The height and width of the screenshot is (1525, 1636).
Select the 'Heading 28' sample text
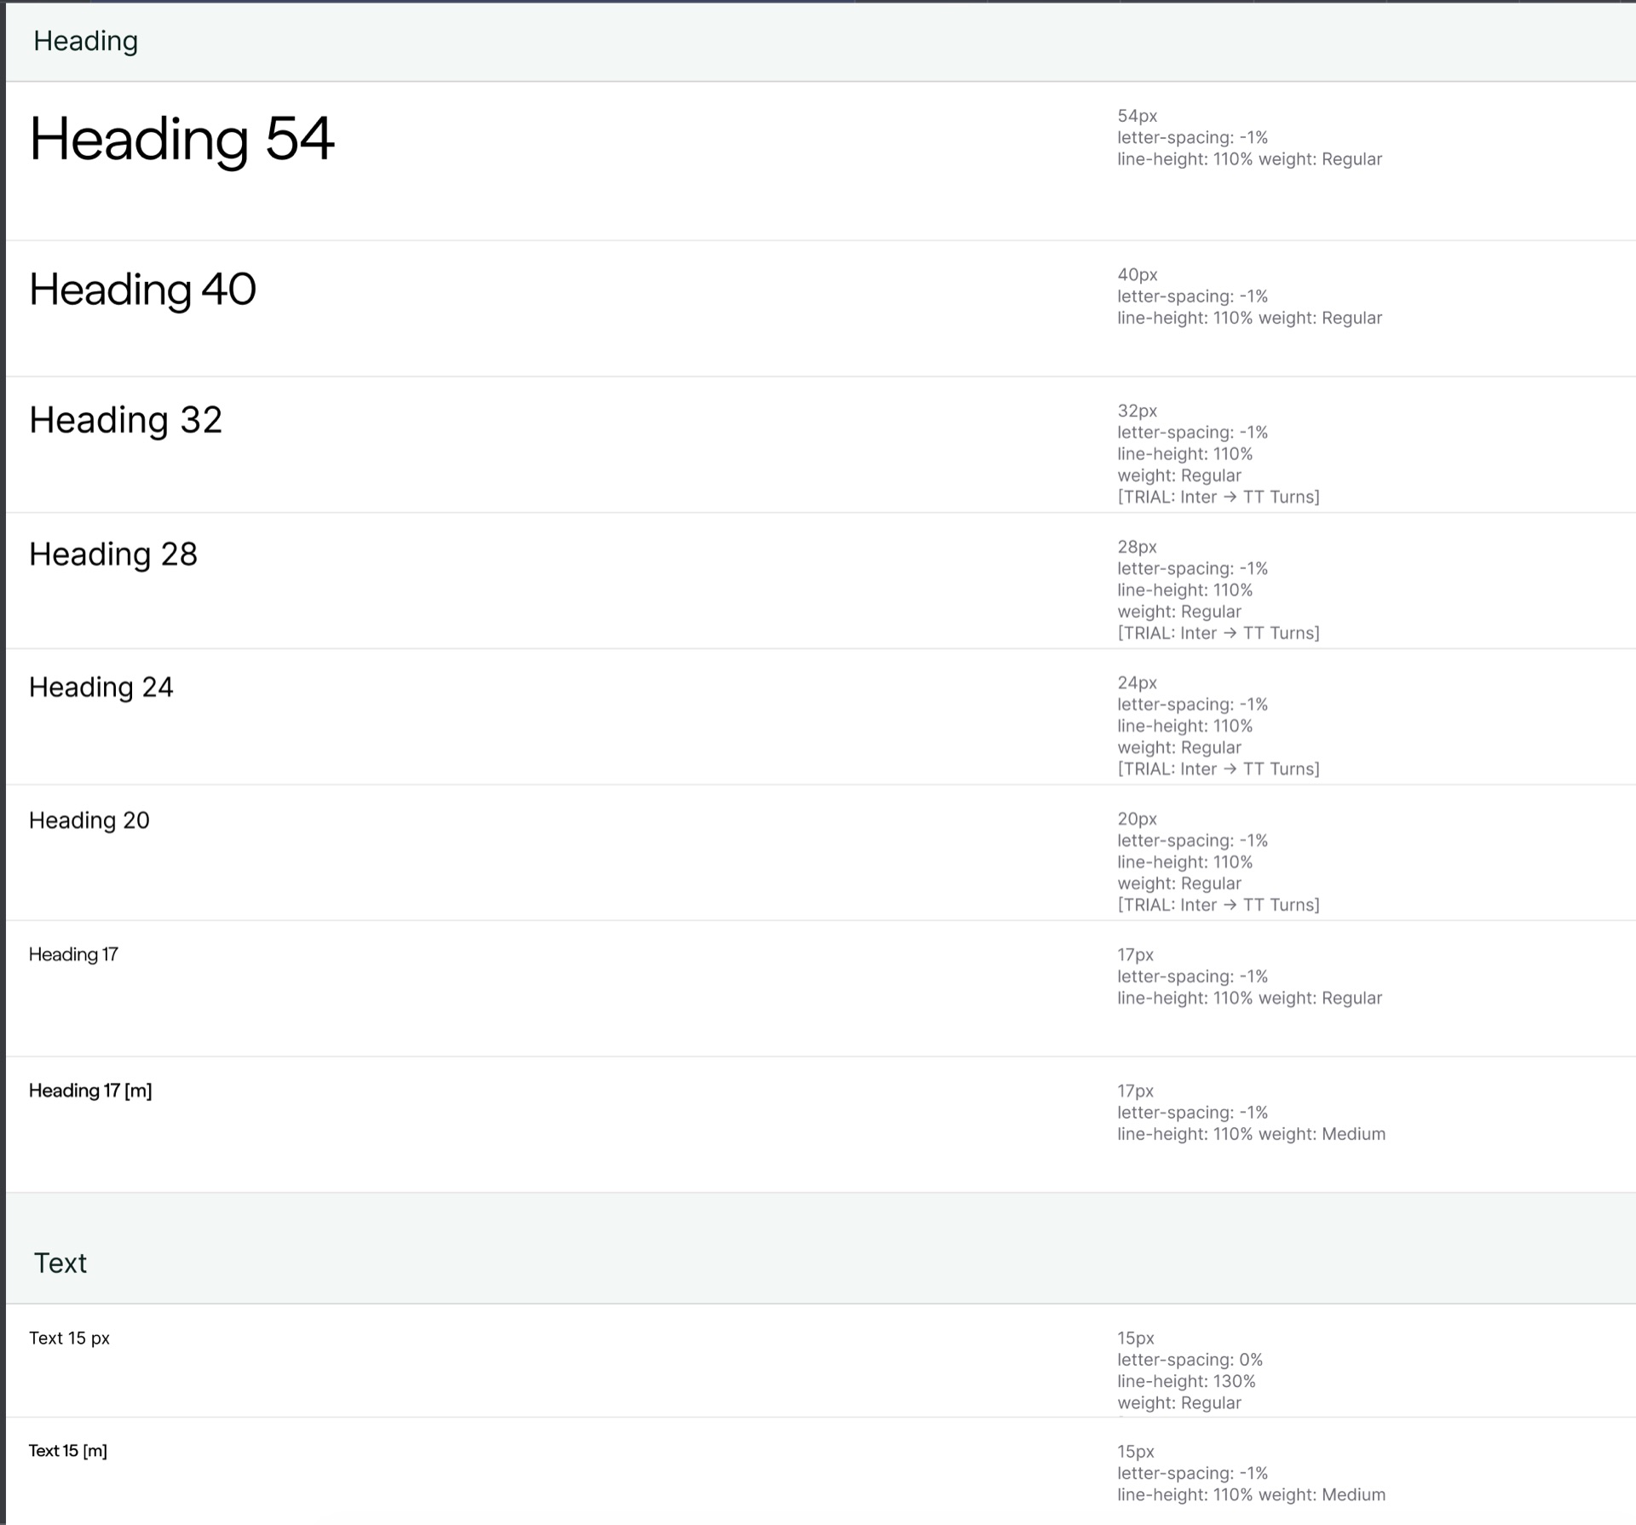(x=113, y=555)
